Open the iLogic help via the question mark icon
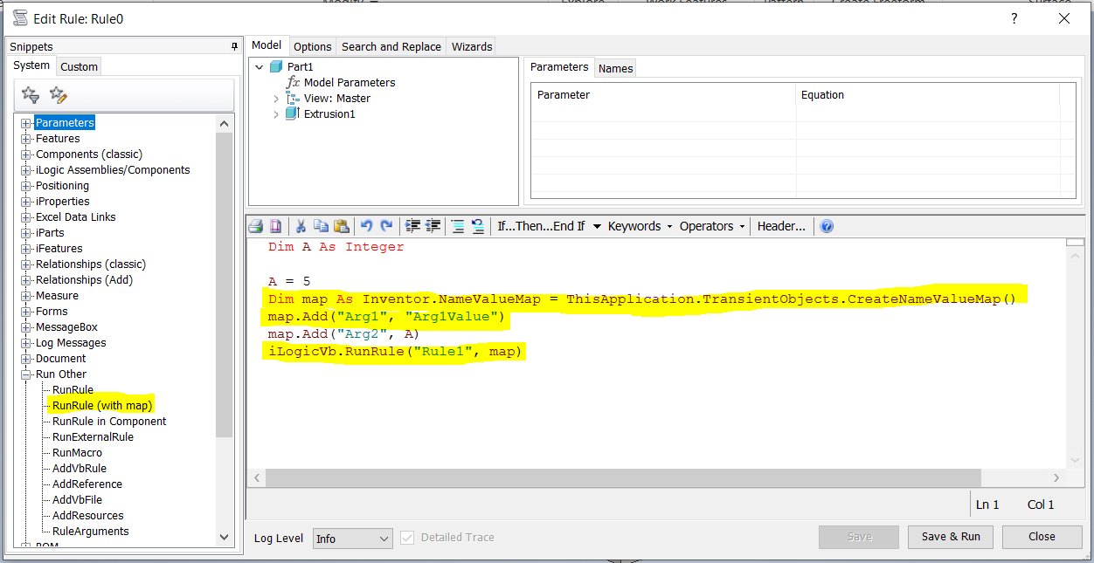The height and width of the screenshot is (563, 1094). [826, 226]
